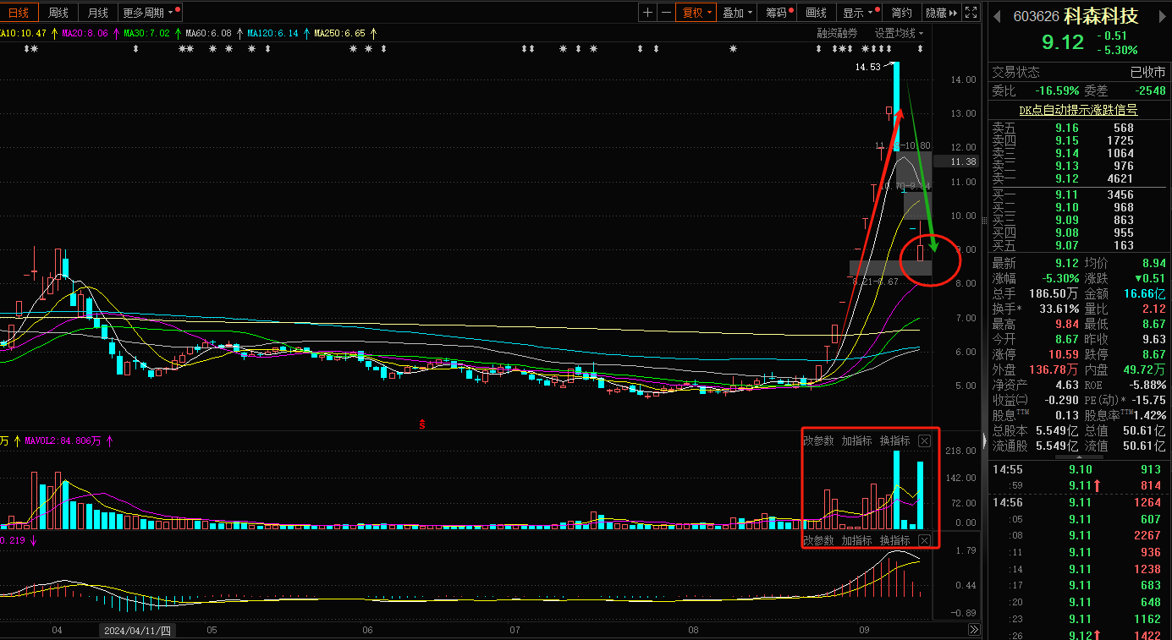Viewport: 1172px width, 640px height.
Task: Switch to 周线 weekly chart tab
Action: pyautogui.click(x=58, y=13)
